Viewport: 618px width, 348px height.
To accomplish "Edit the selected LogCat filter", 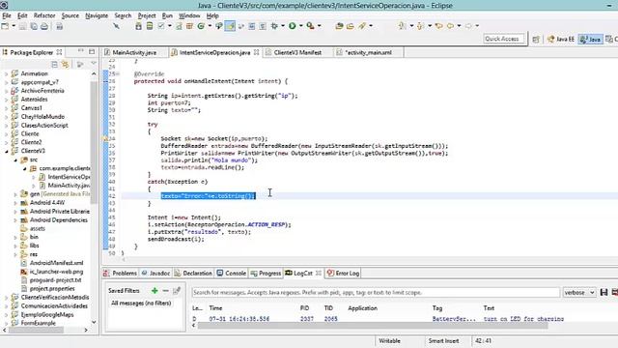I will click(x=177, y=290).
